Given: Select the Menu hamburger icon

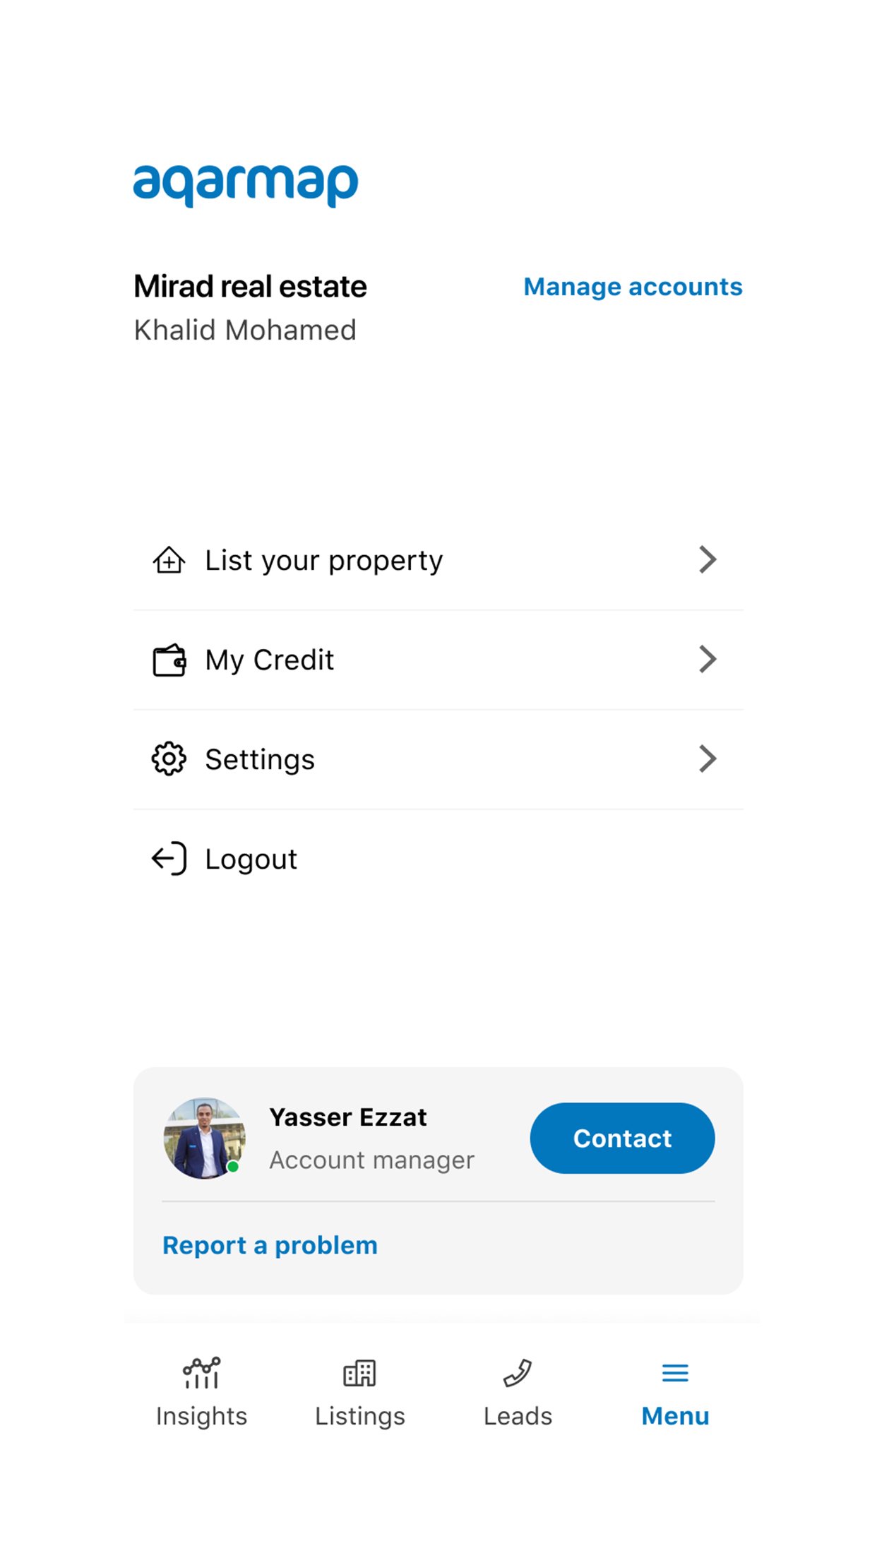Looking at the screenshot, I should tap(675, 1373).
